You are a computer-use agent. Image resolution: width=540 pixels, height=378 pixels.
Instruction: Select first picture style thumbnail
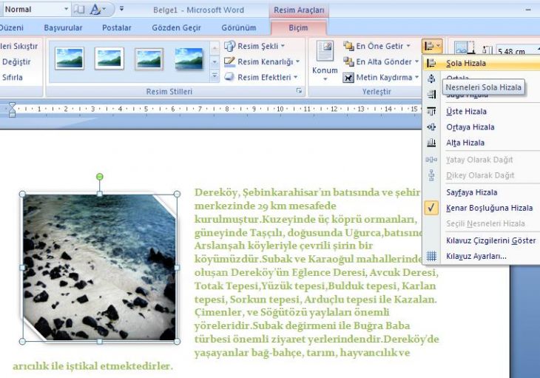pyautogui.click(x=70, y=58)
